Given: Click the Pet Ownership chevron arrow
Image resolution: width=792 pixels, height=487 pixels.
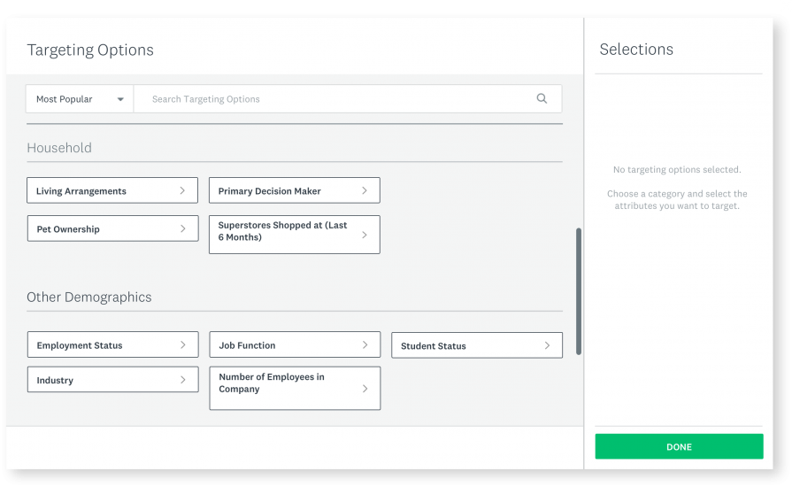Looking at the screenshot, I should [x=183, y=228].
